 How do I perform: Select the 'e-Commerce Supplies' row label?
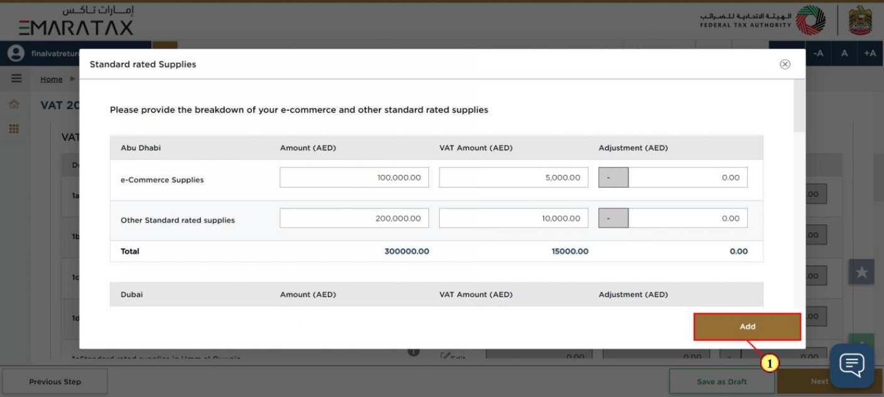[162, 180]
